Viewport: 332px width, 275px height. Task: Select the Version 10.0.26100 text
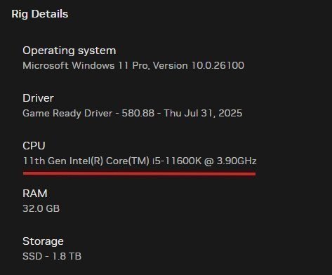point(199,65)
